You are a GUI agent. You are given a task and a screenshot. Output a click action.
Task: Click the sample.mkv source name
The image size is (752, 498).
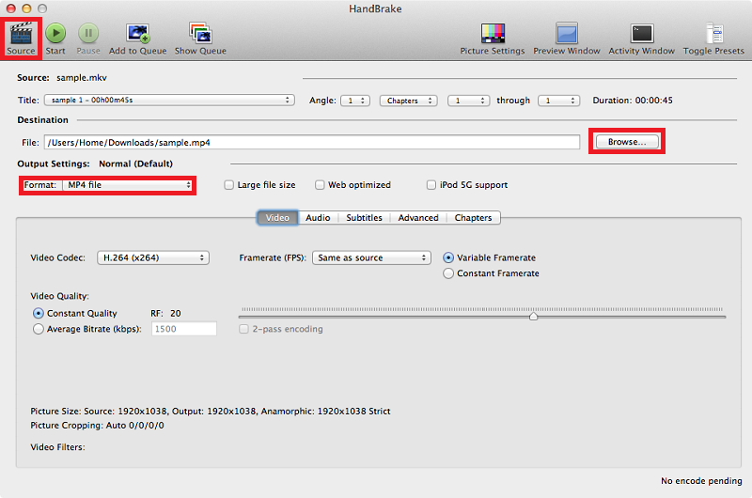coord(82,78)
